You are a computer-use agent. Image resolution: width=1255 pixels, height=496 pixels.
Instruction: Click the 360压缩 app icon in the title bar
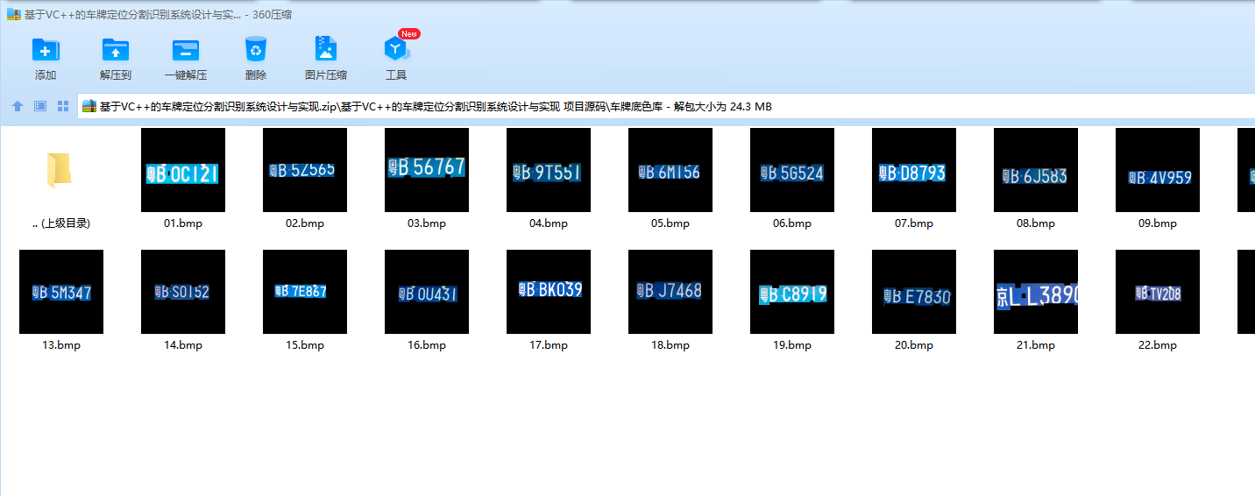click(x=13, y=14)
